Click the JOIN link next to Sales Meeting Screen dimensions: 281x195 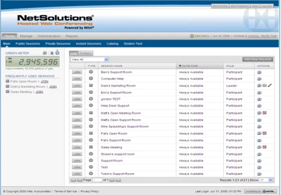click(x=39, y=92)
